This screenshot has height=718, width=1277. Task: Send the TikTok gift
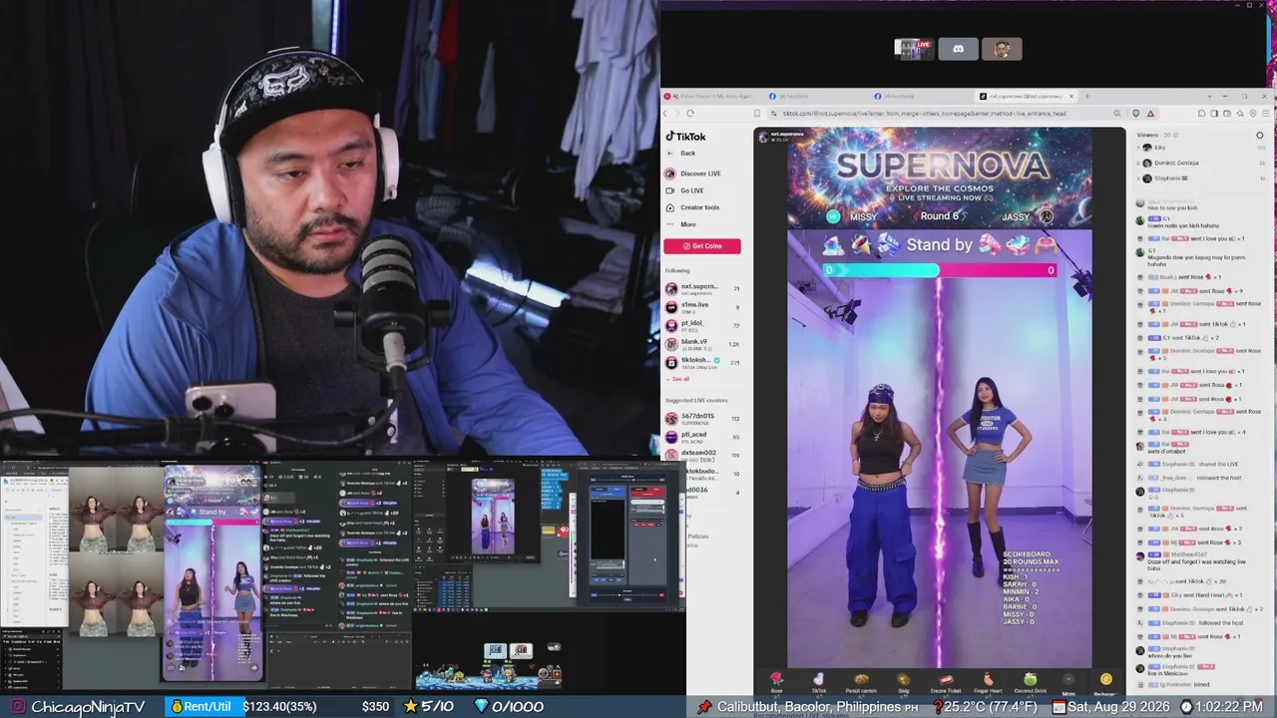(819, 681)
